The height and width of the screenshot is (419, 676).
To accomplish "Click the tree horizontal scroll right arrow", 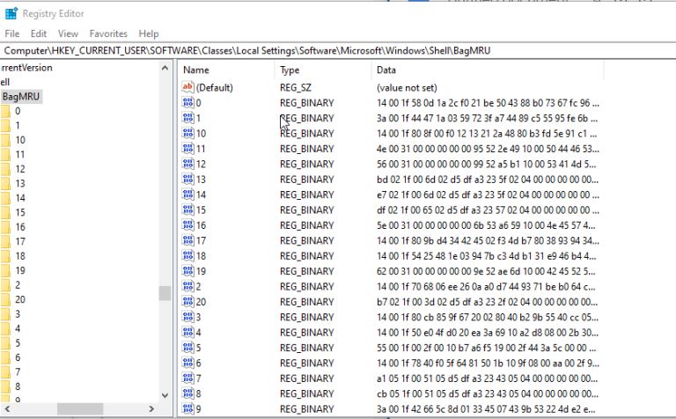I will 151,408.
